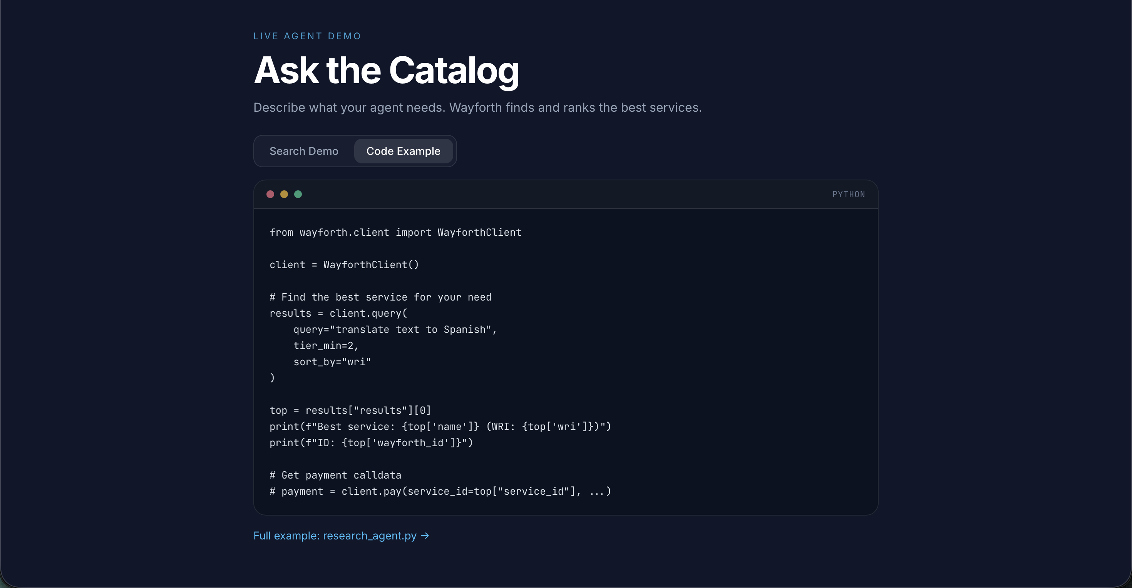Image resolution: width=1132 pixels, height=588 pixels.
Task: Click the LIVE AGENT DEMO label
Action: [307, 36]
